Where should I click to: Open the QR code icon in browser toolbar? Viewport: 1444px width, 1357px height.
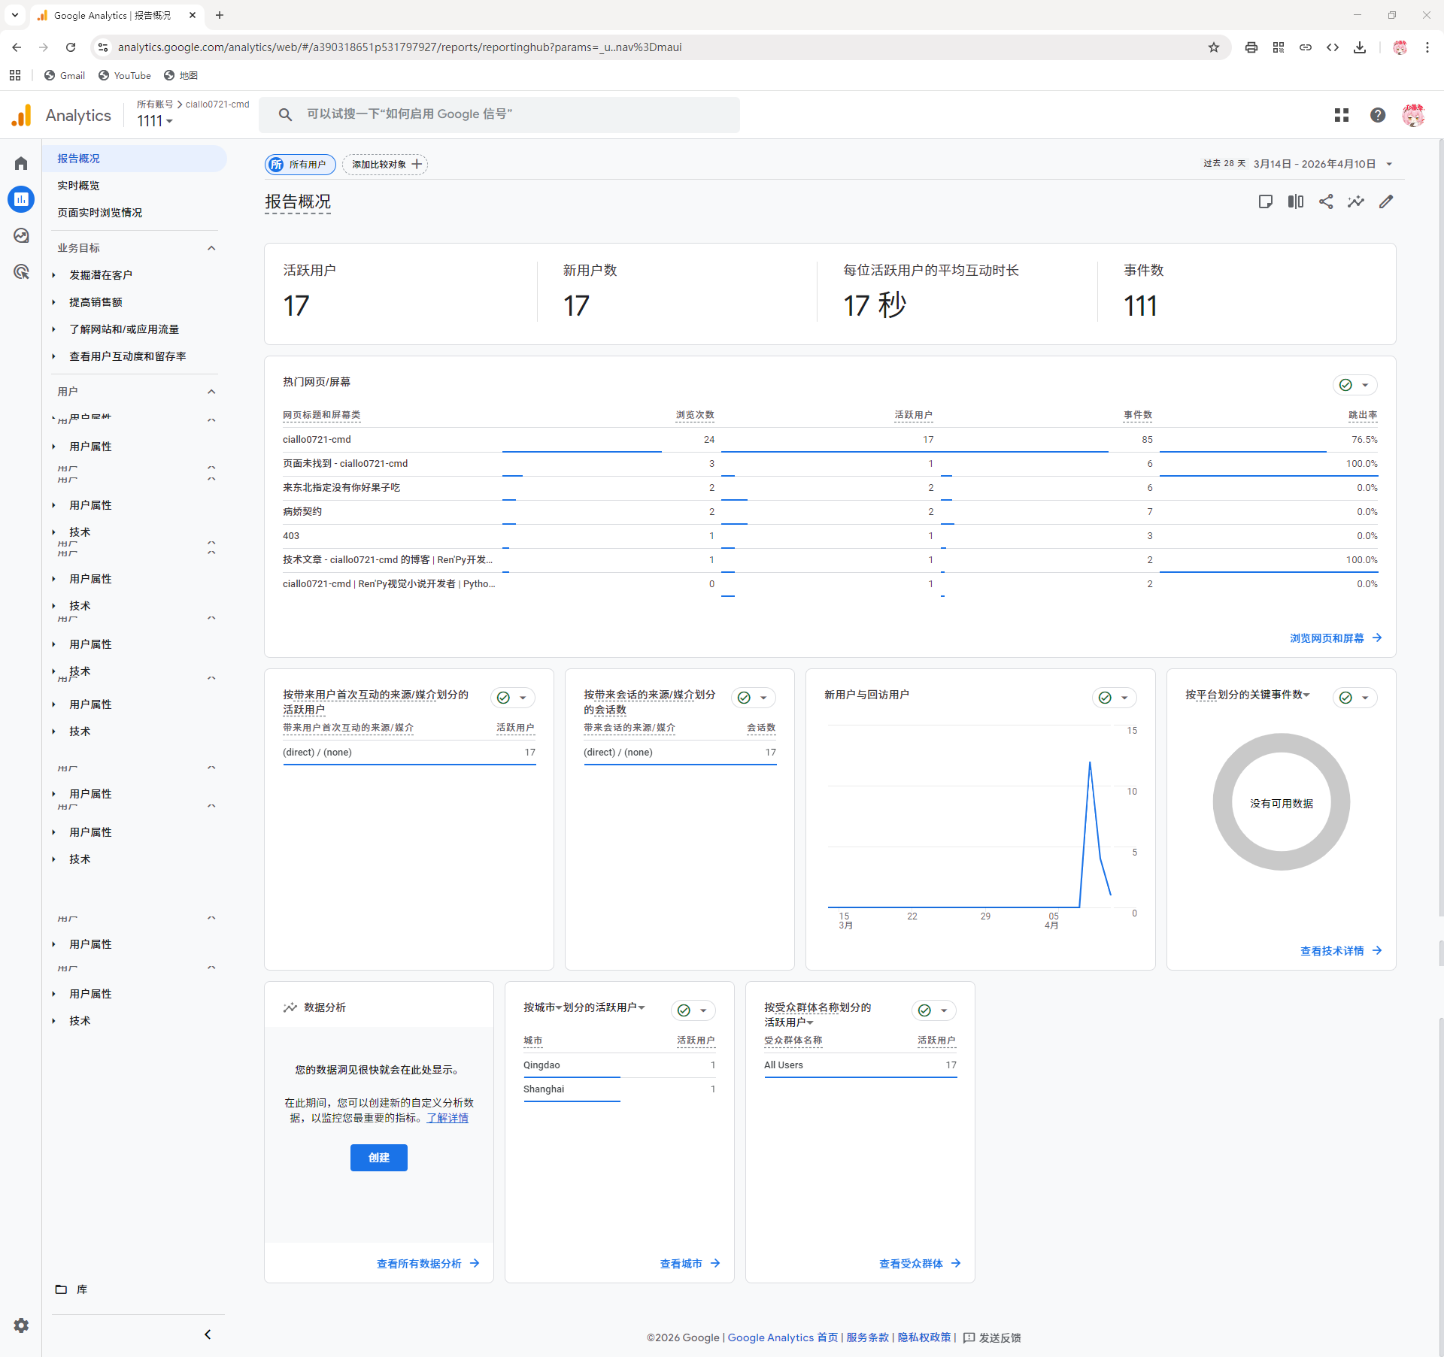[x=1279, y=47]
